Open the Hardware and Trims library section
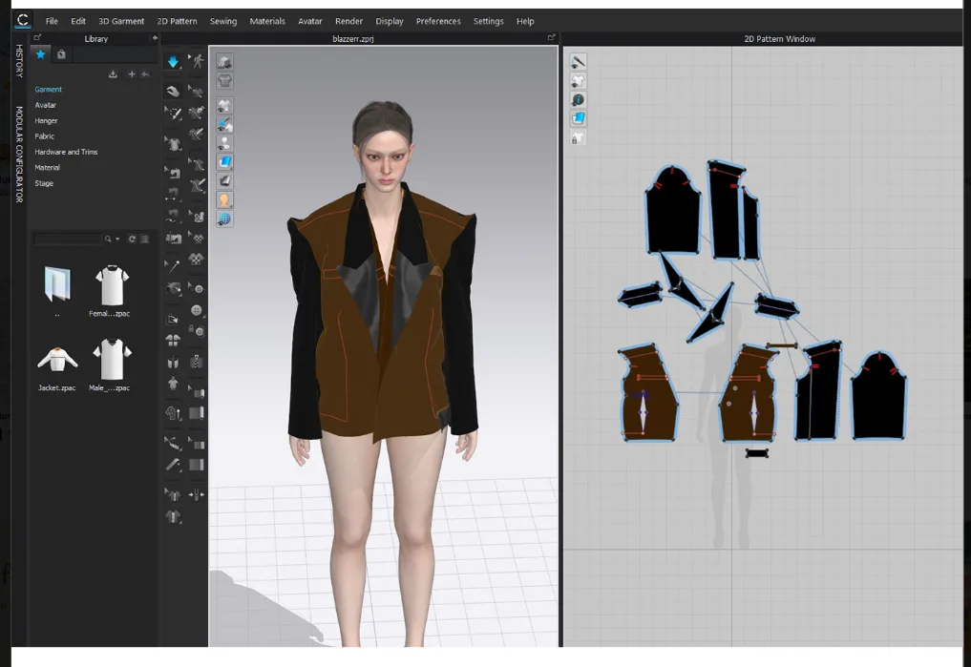 pyautogui.click(x=66, y=151)
